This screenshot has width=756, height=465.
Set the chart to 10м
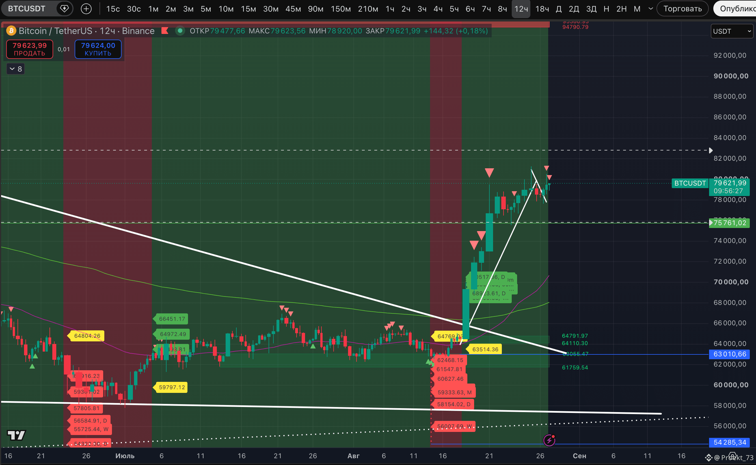tap(226, 9)
